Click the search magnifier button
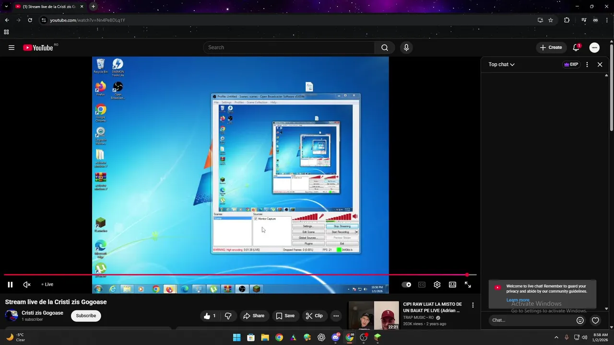The height and width of the screenshot is (345, 614). 385,47
